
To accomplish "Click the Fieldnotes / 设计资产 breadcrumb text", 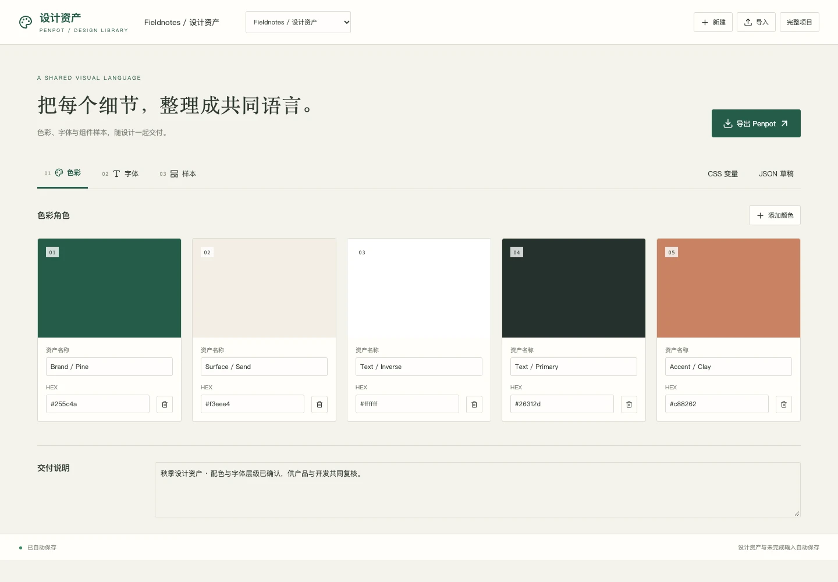I will click(x=182, y=23).
